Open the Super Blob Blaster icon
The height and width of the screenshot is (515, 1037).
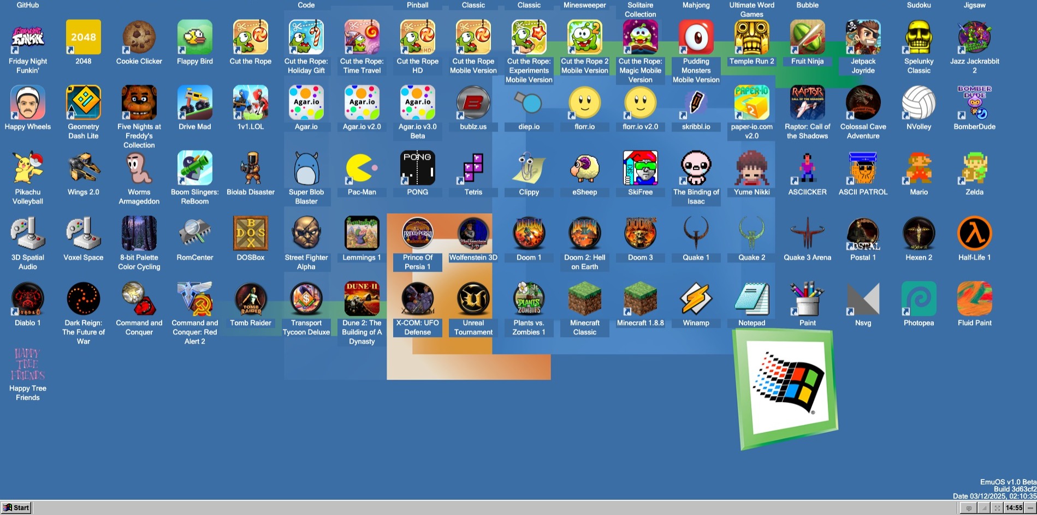tap(306, 168)
